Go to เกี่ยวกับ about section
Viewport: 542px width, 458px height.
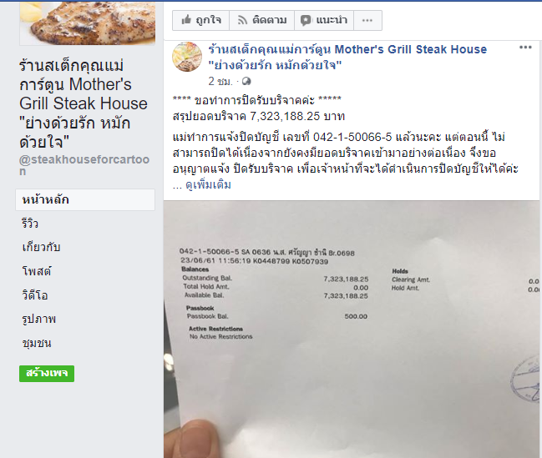pyautogui.click(x=41, y=247)
